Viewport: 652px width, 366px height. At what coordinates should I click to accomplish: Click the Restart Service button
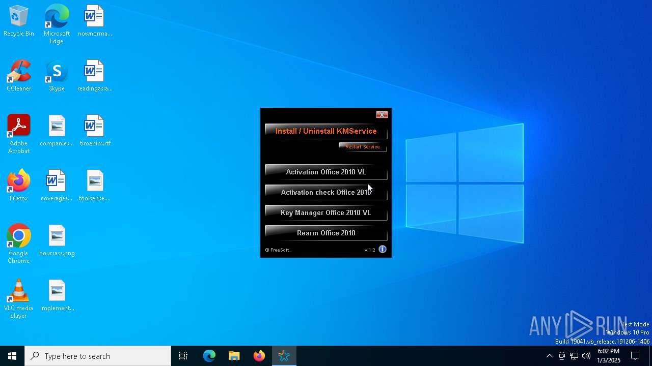pos(363,147)
